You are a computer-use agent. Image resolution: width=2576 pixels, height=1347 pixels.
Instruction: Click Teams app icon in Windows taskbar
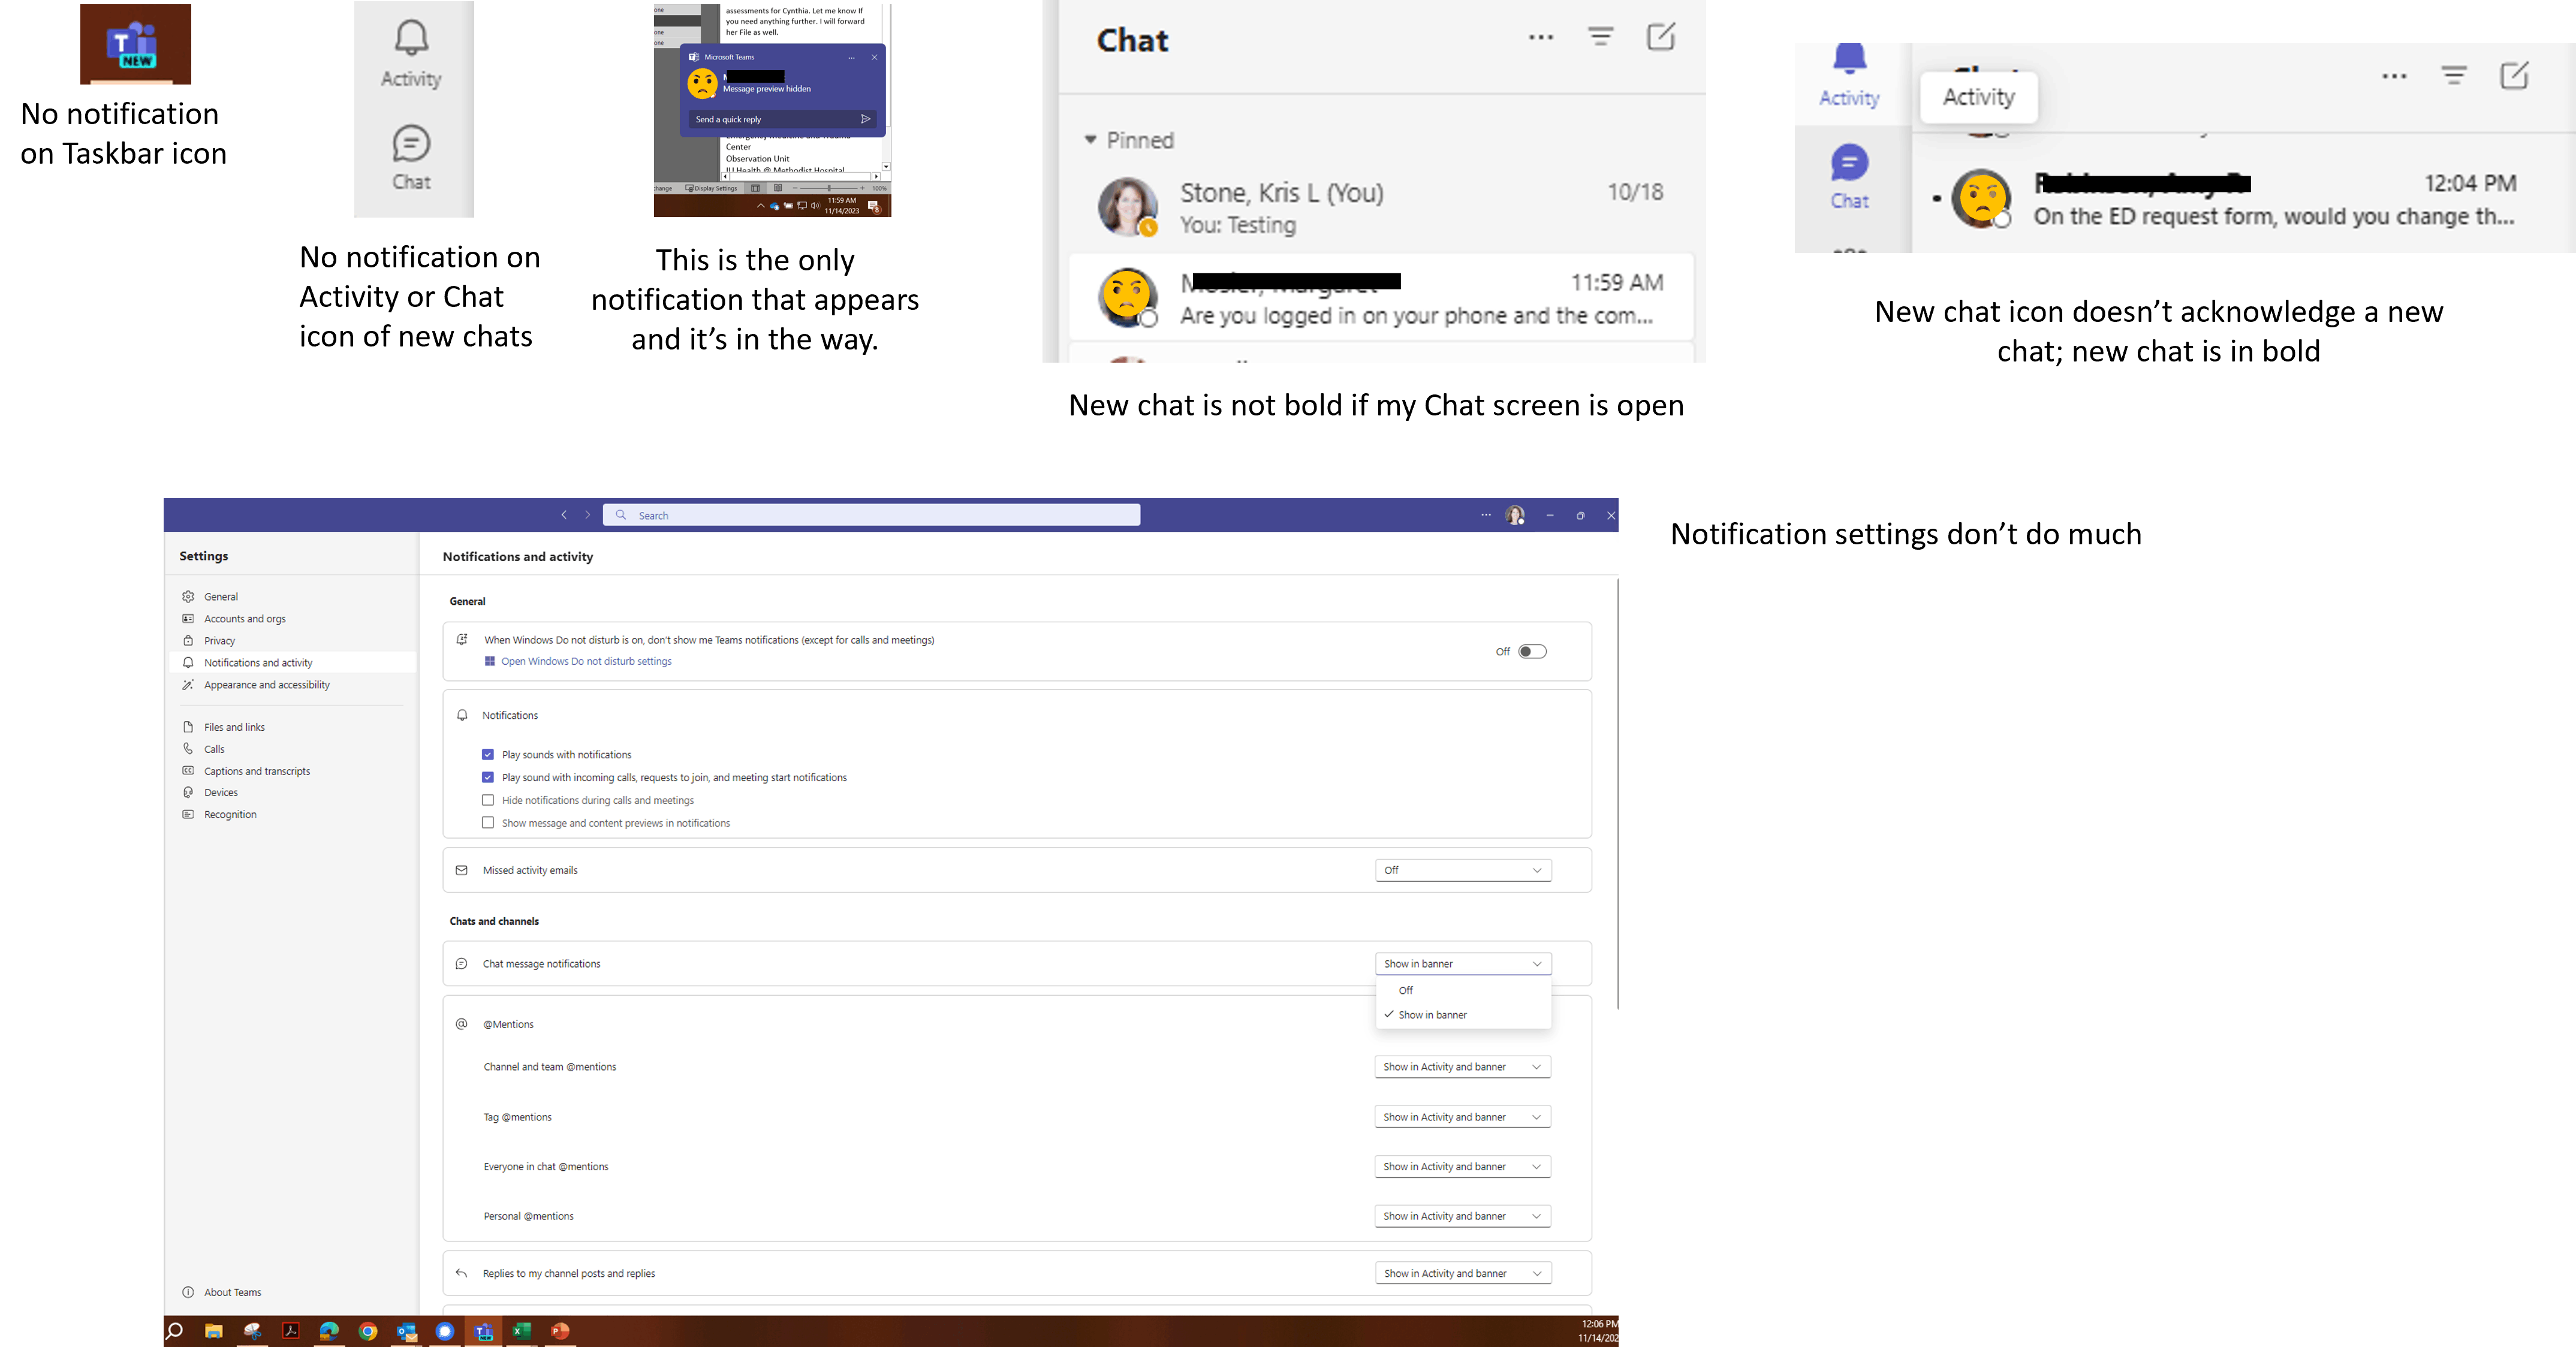coord(482,1331)
